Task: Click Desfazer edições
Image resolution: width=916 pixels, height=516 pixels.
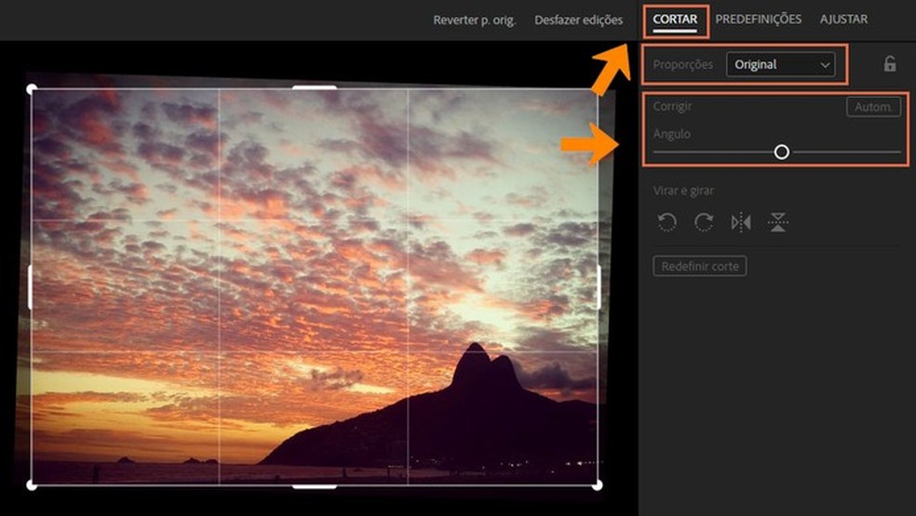Action: 578,20
